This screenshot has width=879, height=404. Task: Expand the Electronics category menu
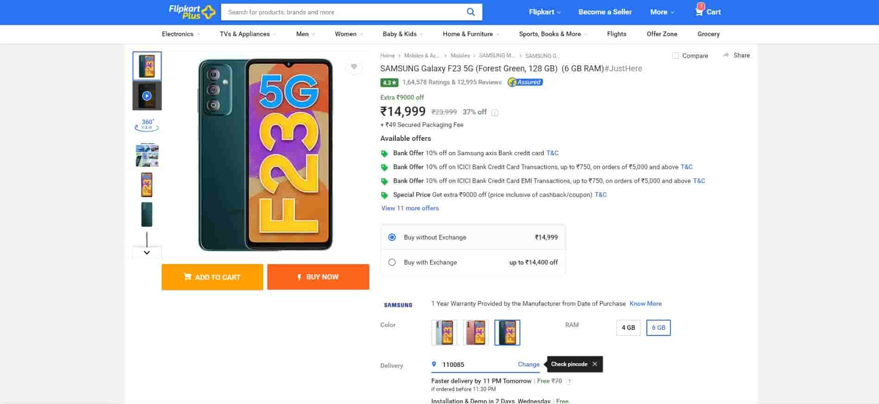tap(181, 34)
